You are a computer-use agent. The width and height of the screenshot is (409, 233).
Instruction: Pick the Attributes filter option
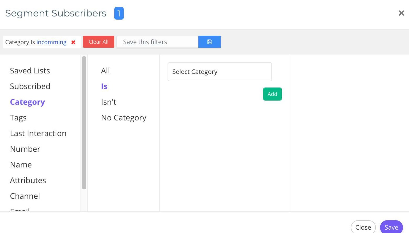click(x=28, y=180)
